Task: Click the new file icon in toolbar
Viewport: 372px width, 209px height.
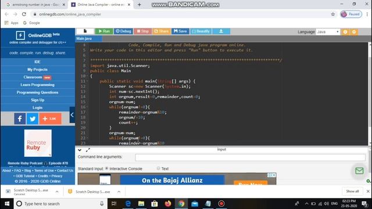Action: pos(85,31)
